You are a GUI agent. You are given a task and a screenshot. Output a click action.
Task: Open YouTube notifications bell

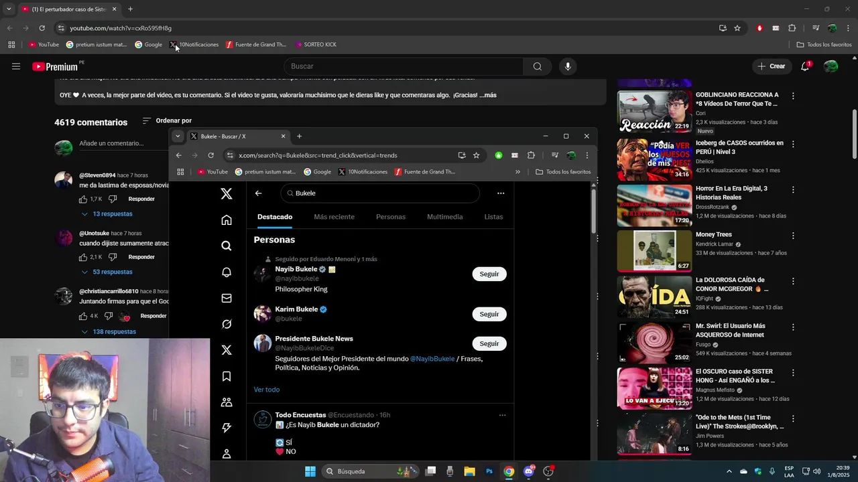coord(805,66)
